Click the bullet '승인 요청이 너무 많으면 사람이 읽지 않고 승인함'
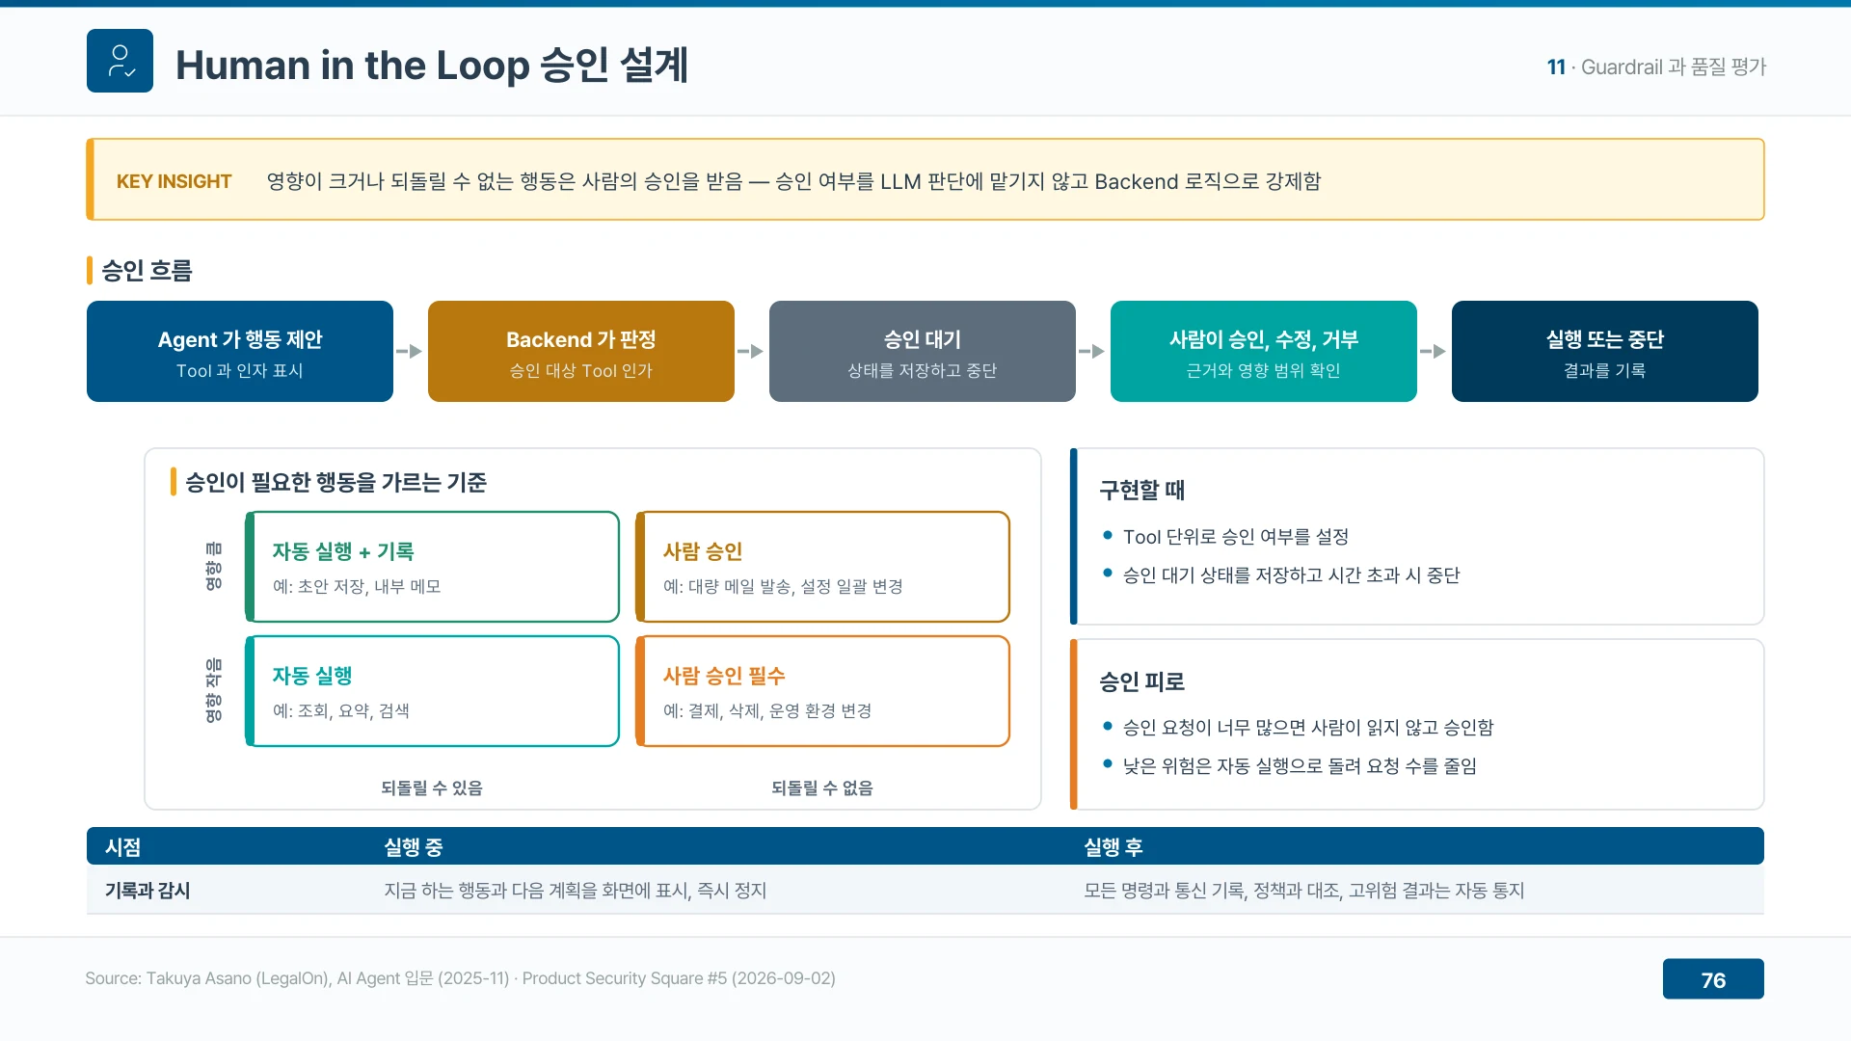The image size is (1851, 1041). 1308,728
